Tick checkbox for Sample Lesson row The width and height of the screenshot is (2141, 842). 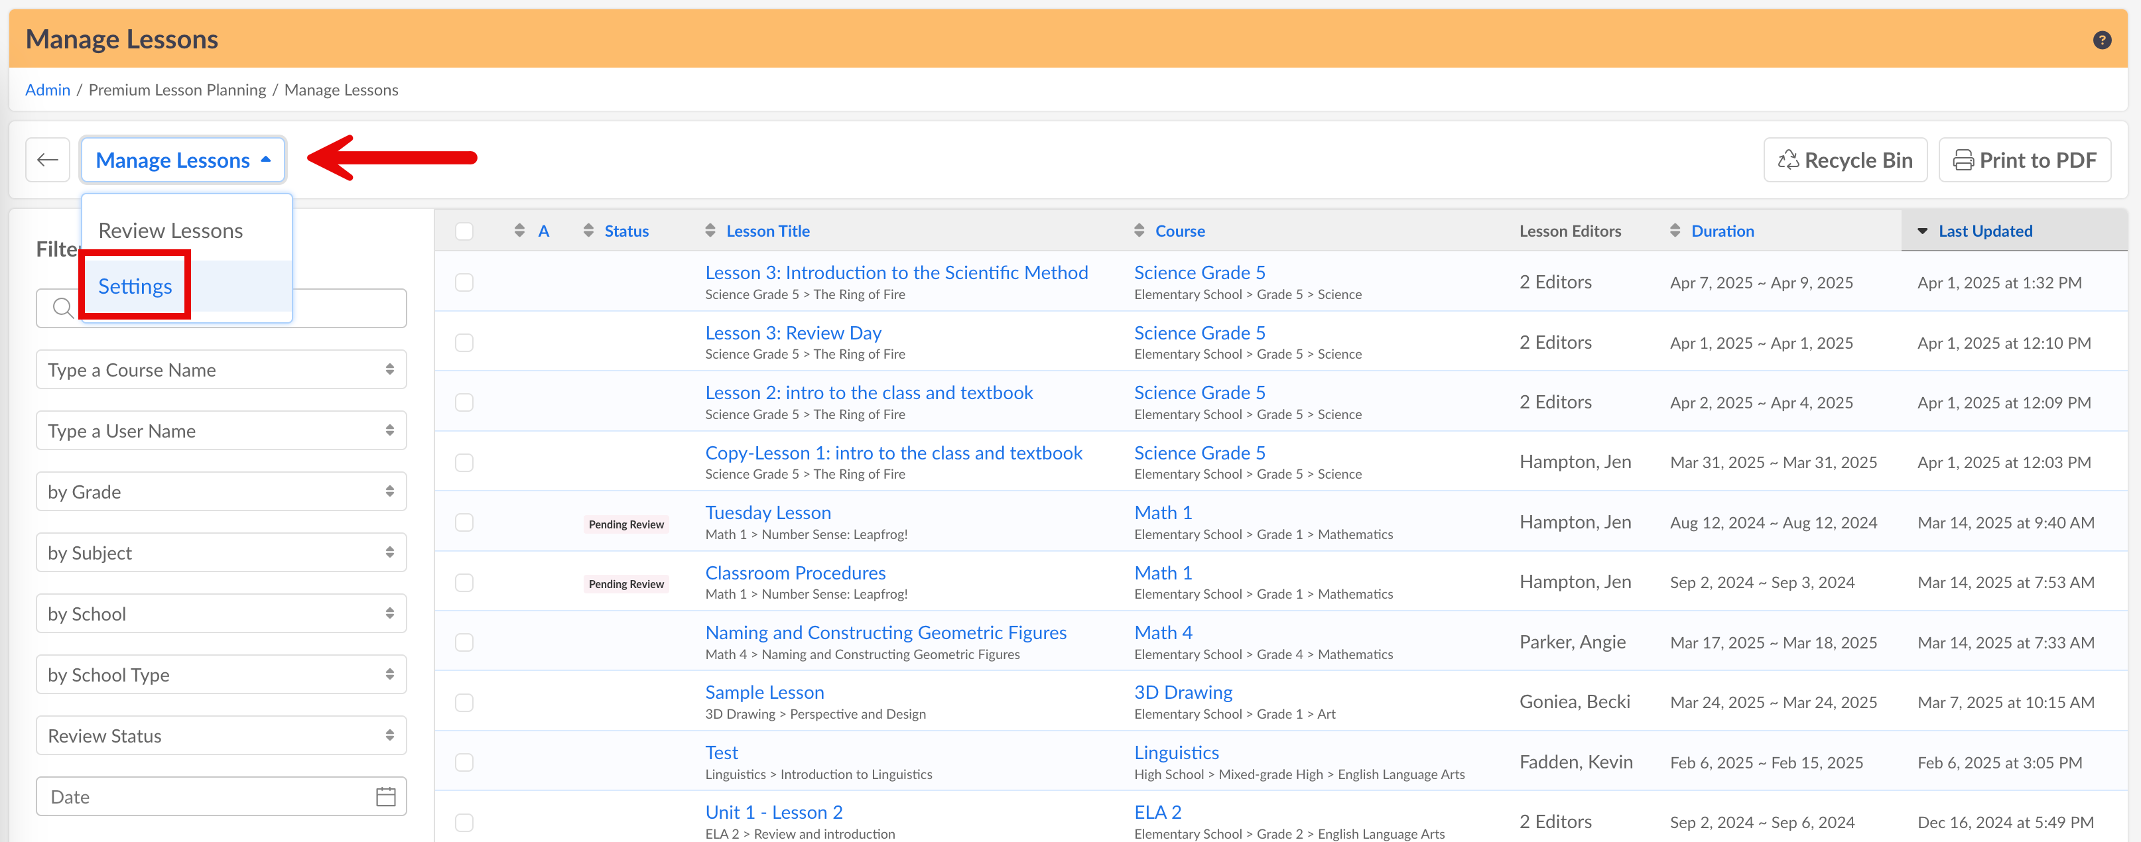pos(464,702)
